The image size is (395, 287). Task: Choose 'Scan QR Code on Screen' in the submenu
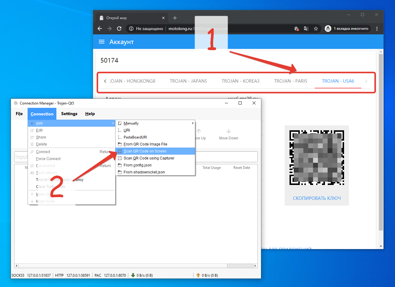tap(145, 151)
